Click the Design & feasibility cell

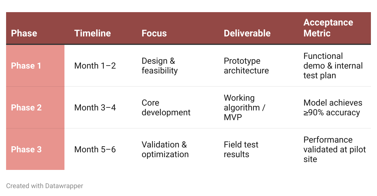click(160, 66)
